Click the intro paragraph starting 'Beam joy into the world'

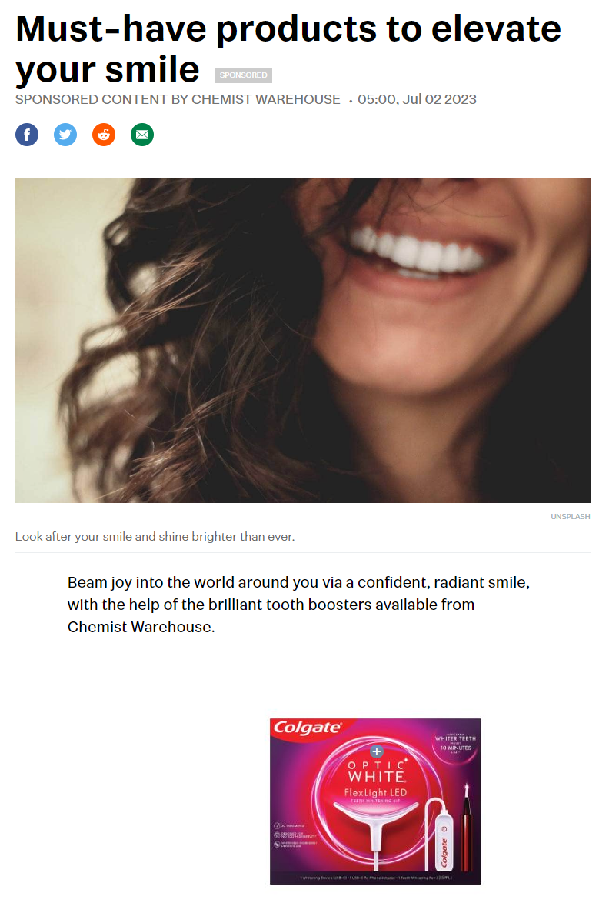[x=298, y=605]
